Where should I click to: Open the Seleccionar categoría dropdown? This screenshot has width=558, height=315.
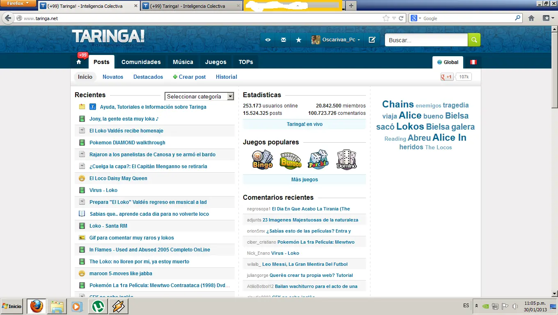tap(199, 96)
